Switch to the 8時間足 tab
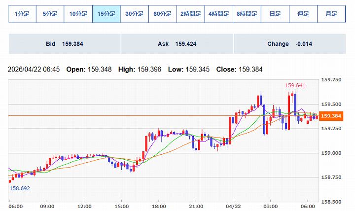The height and width of the screenshot is (211, 355). 247,14
